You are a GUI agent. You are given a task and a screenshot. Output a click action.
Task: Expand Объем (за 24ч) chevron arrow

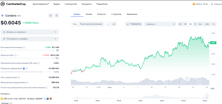point(18,55)
